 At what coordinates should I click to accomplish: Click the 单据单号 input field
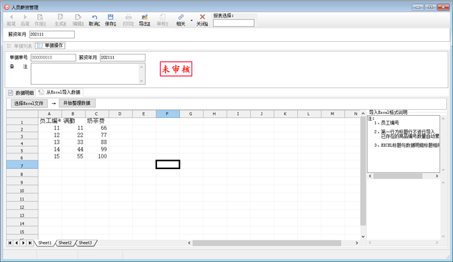[x=53, y=57]
